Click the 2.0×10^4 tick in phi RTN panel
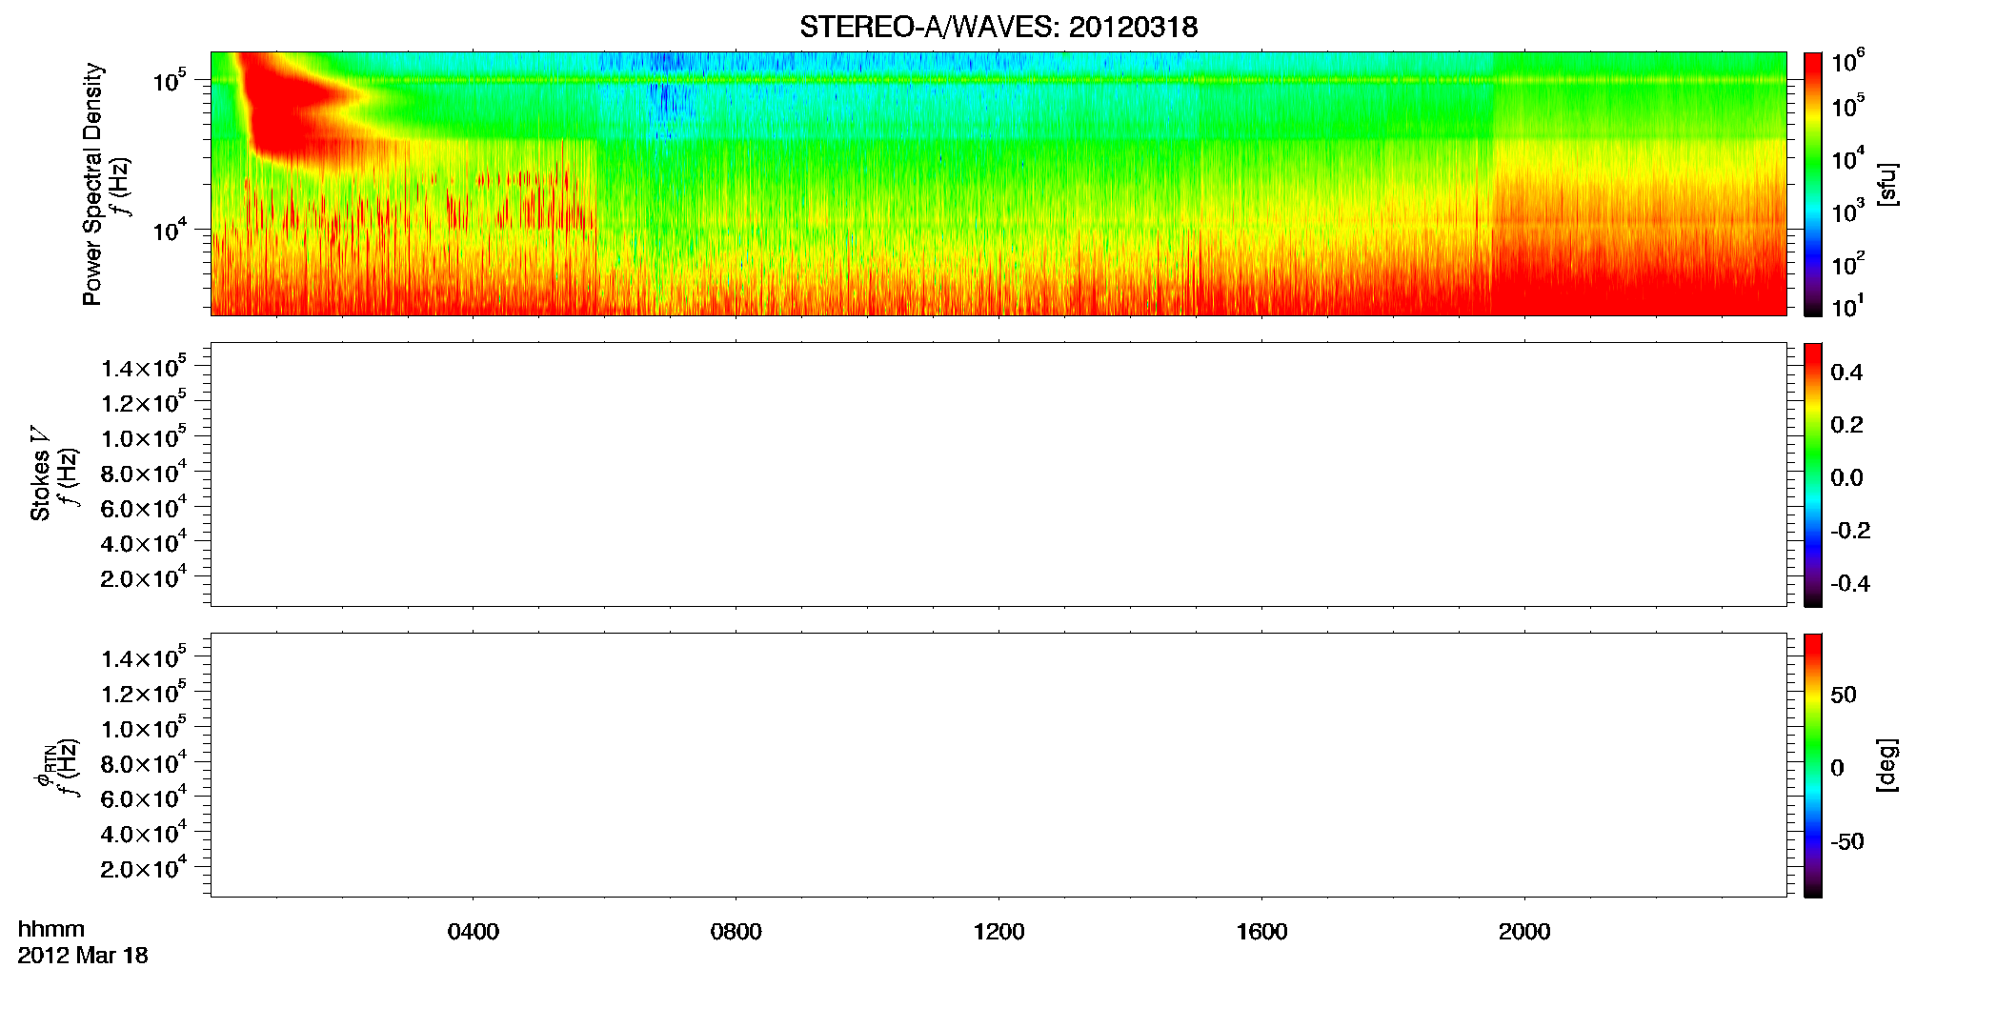Image resolution: width=1997 pixels, height=1029 pixels. coord(143,867)
